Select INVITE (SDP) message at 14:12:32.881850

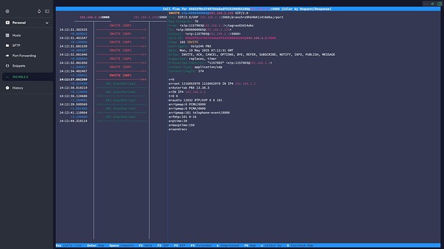tap(120, 59)
